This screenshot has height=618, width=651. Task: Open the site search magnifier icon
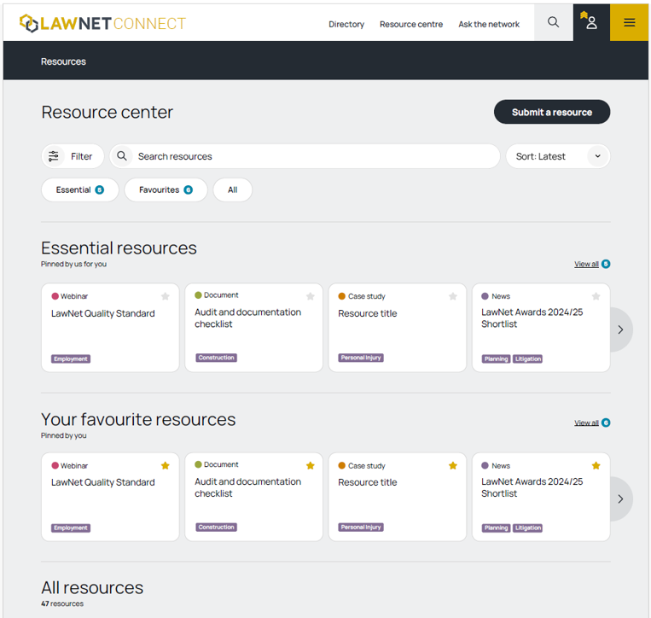[553, 22]
